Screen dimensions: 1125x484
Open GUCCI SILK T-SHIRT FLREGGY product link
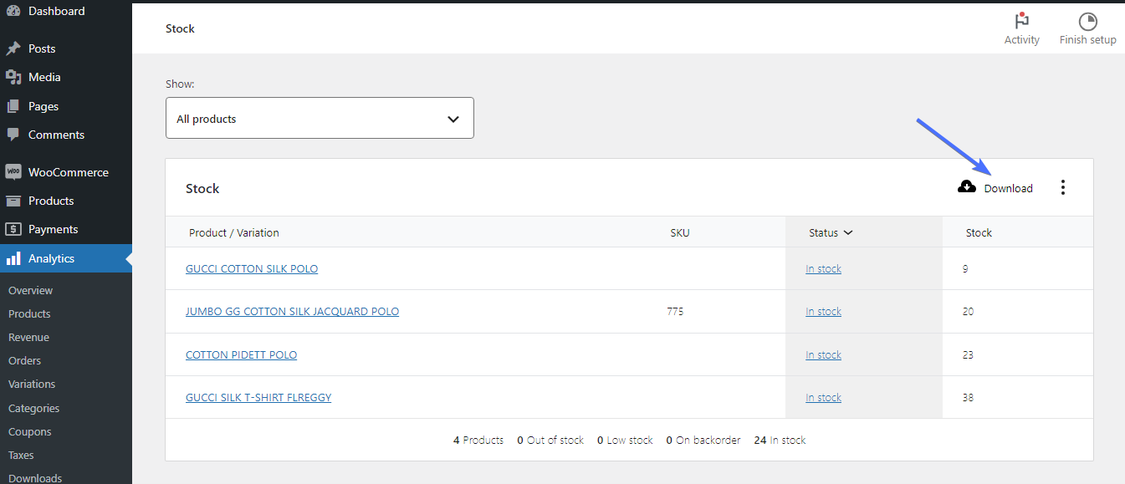point(258,398)
